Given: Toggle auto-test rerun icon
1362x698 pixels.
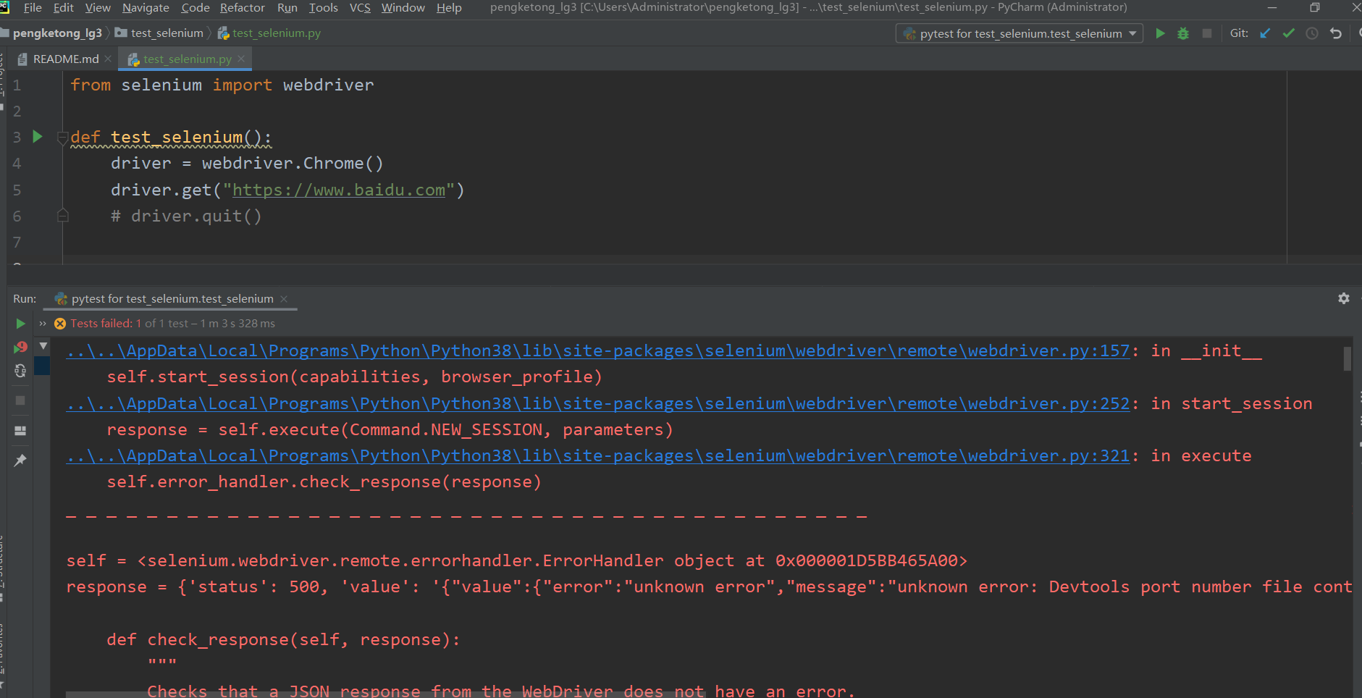Looking at the screenshot, I should (20, 371).
